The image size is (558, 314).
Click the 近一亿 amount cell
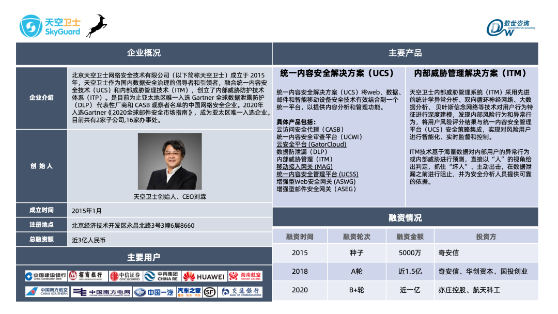pyautogui.click(x=410, y=290)
